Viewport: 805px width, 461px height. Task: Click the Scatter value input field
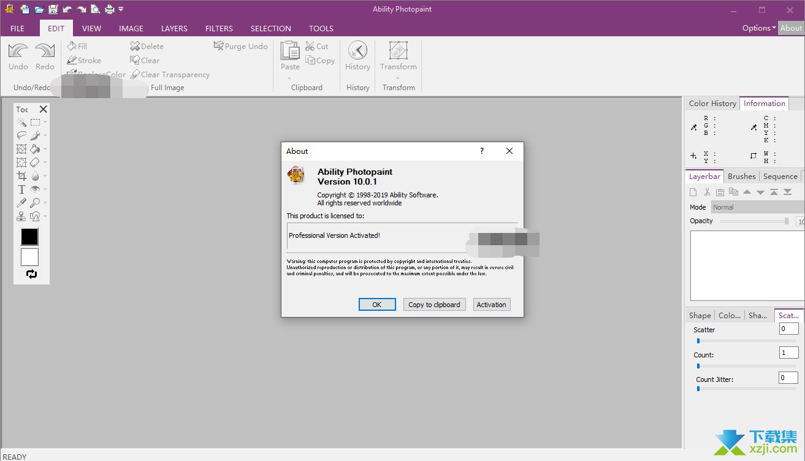789,329
